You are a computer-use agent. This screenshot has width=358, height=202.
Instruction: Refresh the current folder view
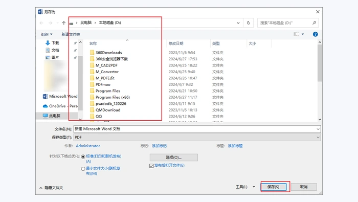[249, 23]
